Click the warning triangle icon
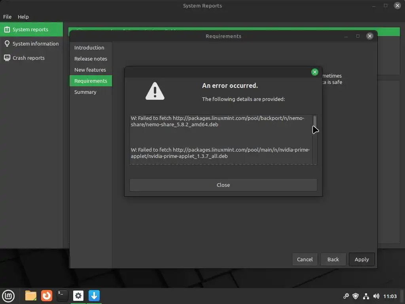The height and width of the screenshot is (304, 405). point(155,91)
